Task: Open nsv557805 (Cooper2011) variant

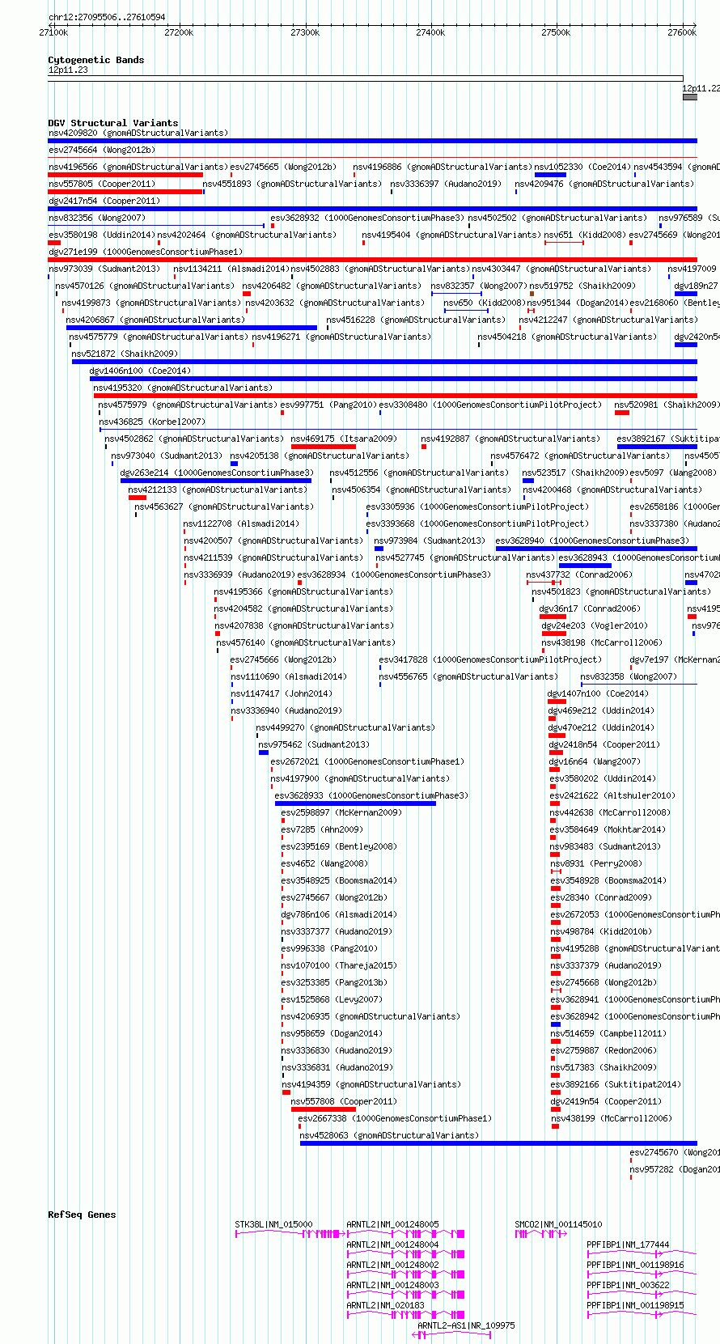Action: pos(102,184)
